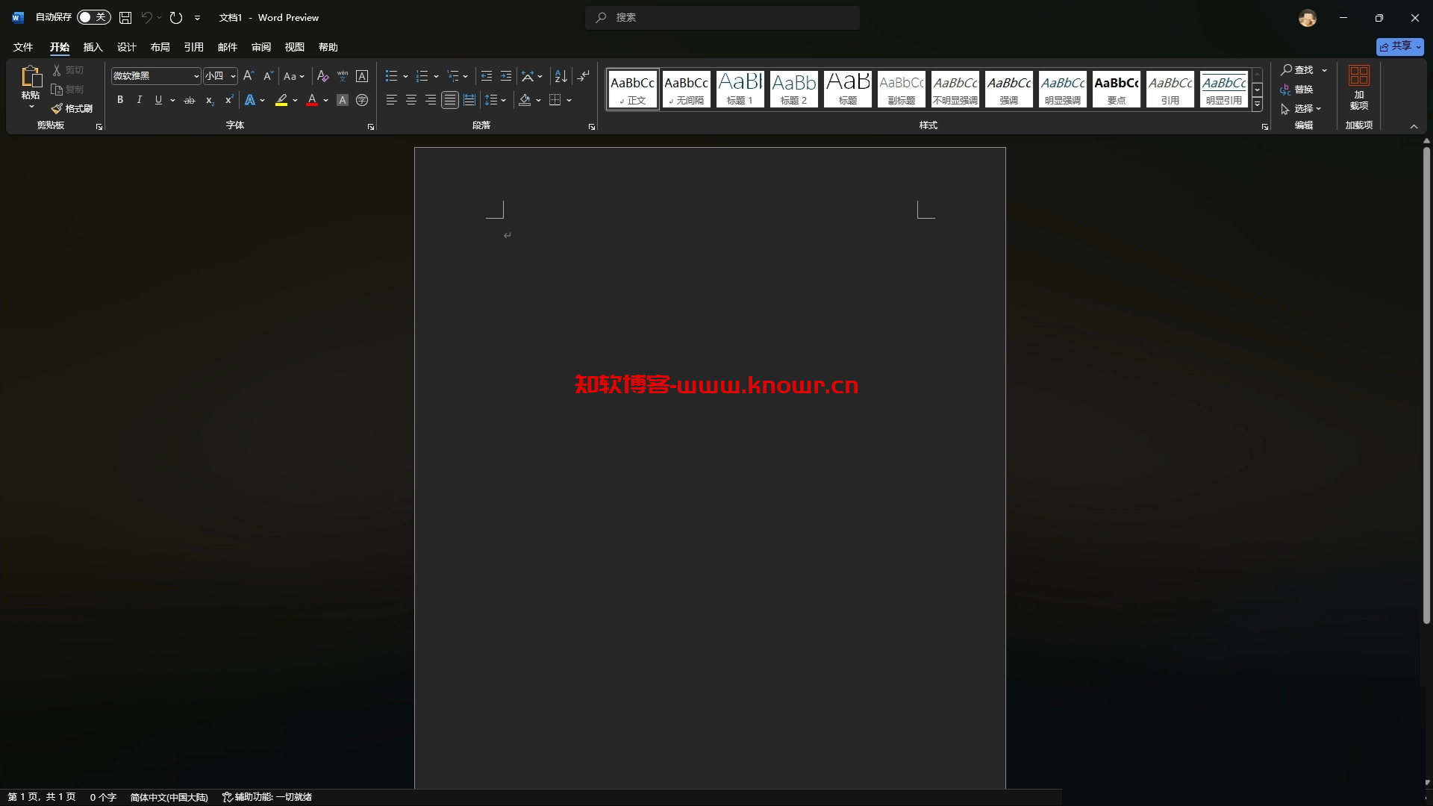This screenshot has width=1433, height=806.
Task: Open the font color dropdown arrow
Action: (326, 100)
